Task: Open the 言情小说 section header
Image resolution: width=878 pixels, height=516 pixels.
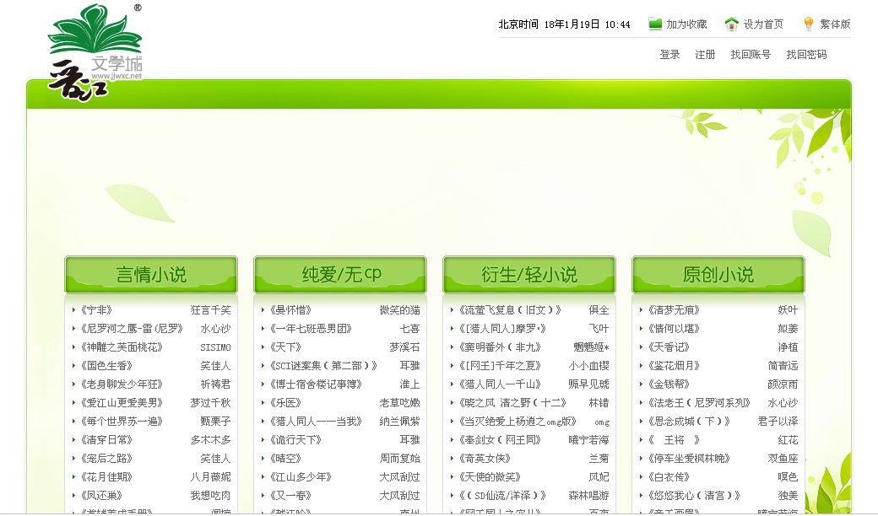Action: pos(150,272)
